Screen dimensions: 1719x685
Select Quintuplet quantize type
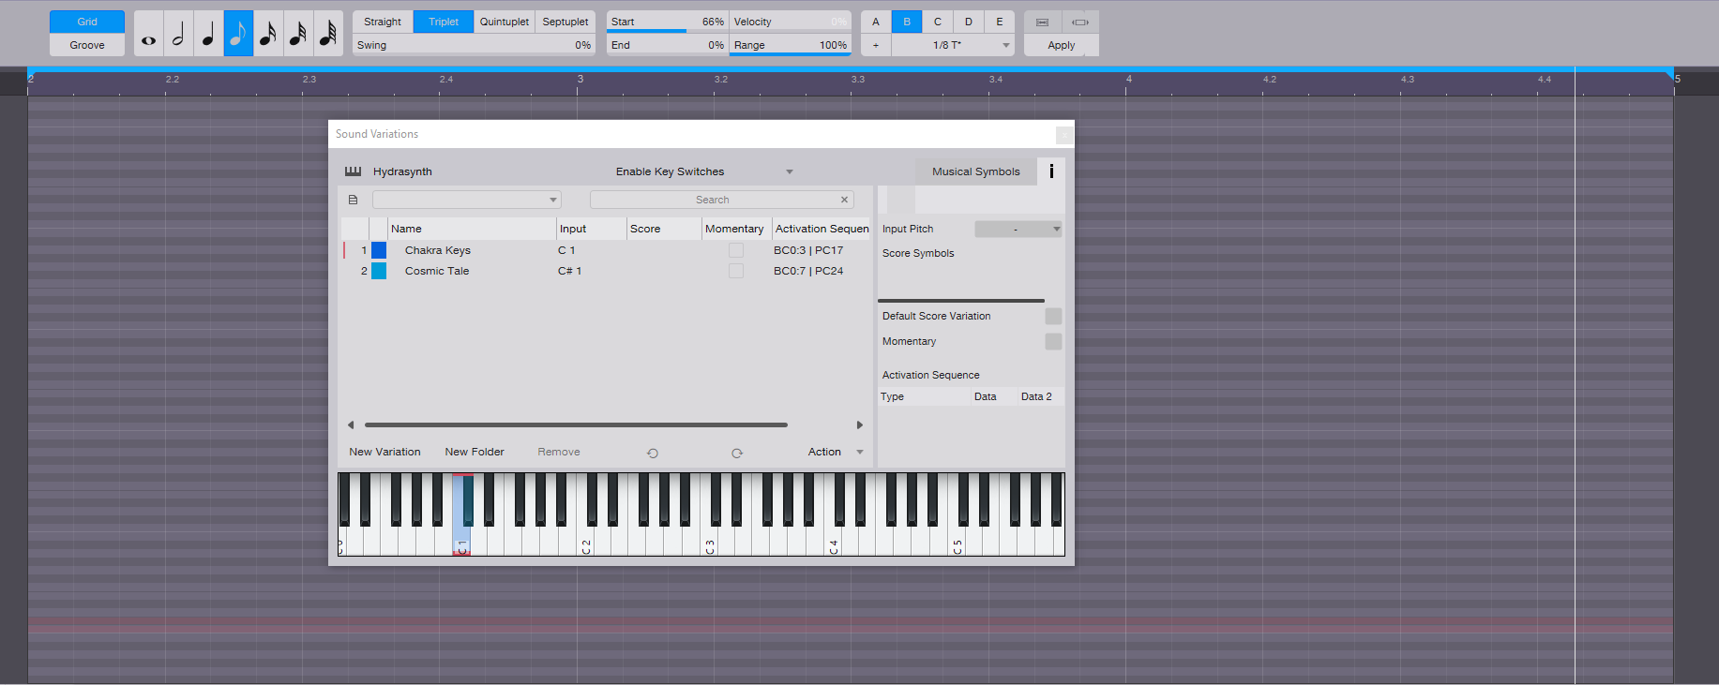click(x=505, y=22)
